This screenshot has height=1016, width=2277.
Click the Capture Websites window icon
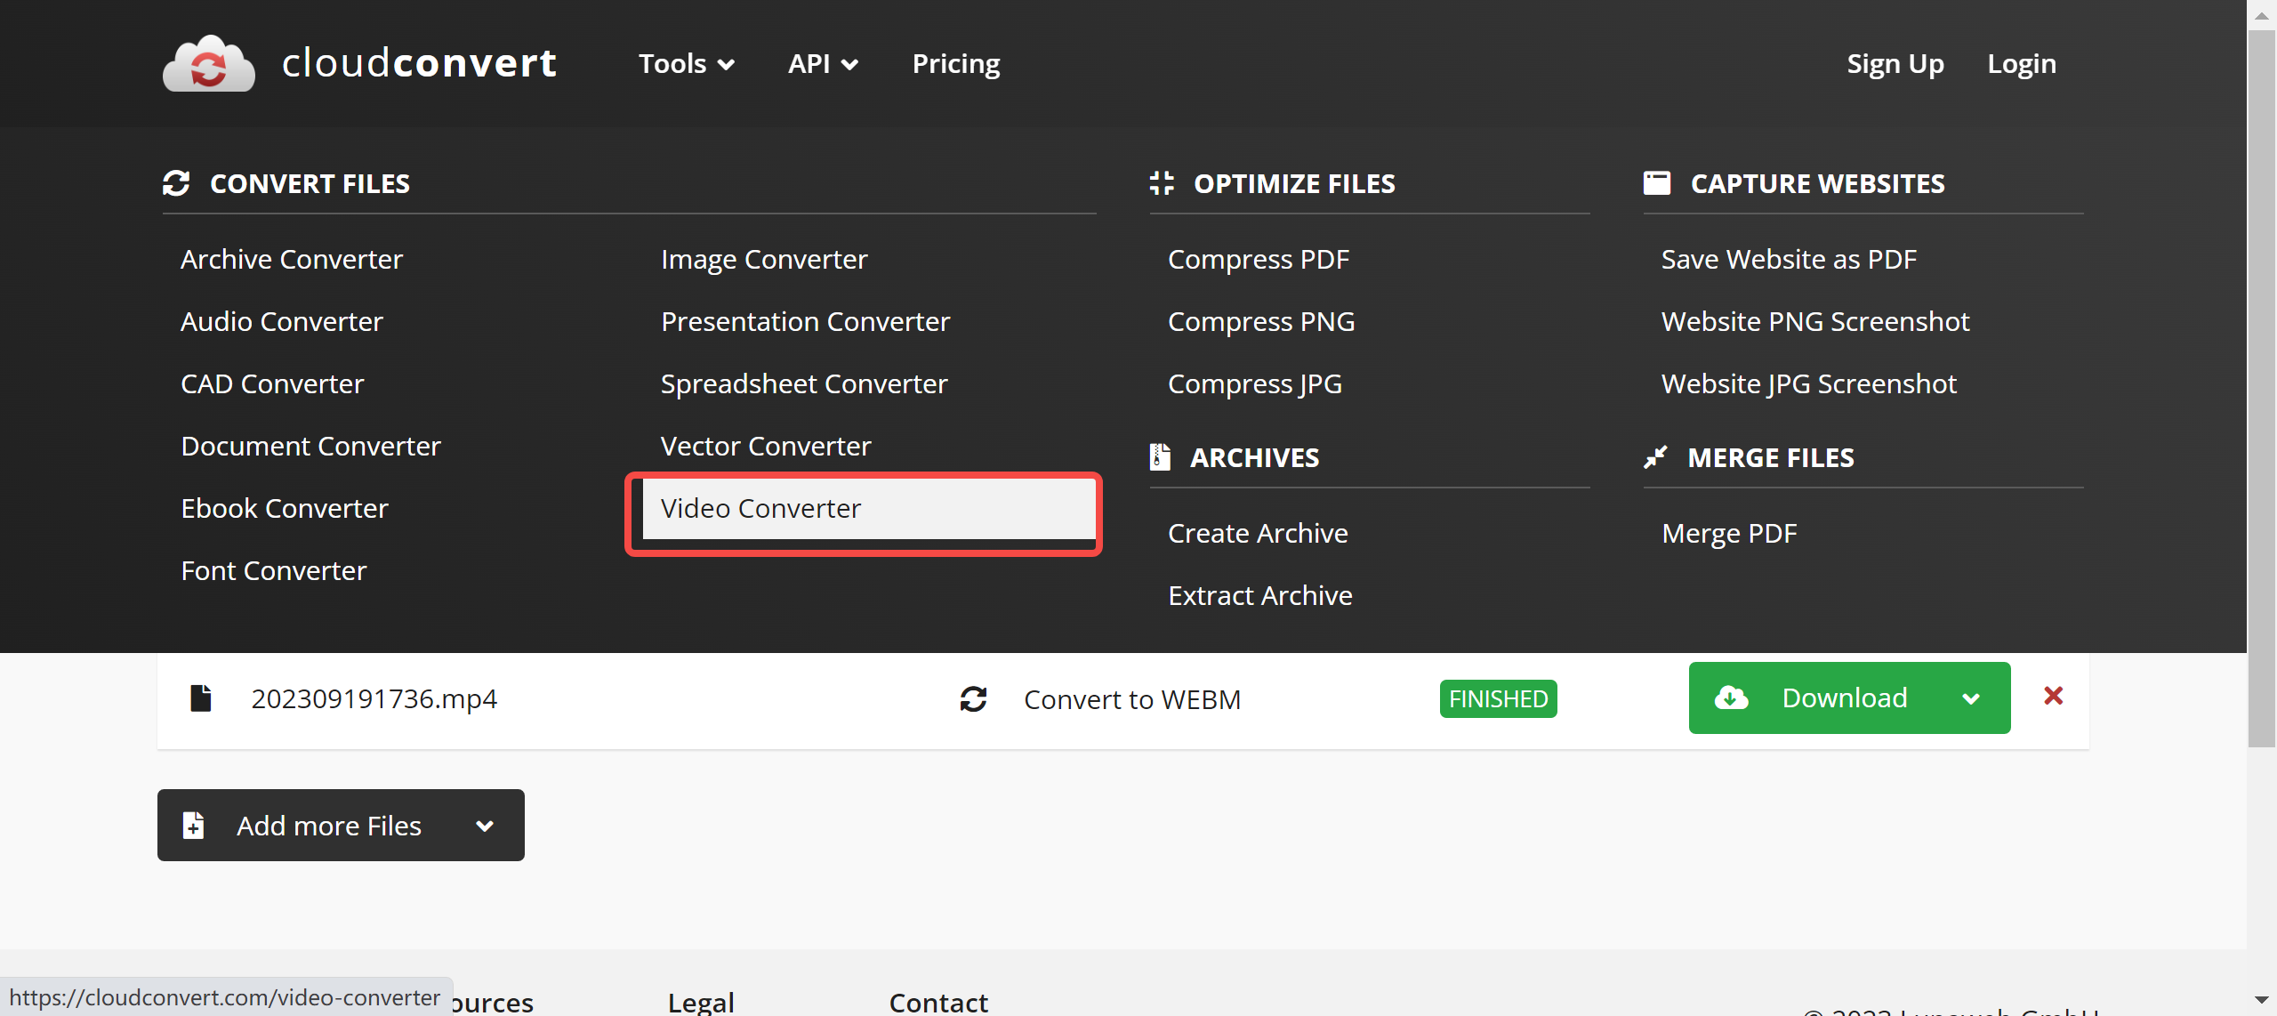[1656, 183]
